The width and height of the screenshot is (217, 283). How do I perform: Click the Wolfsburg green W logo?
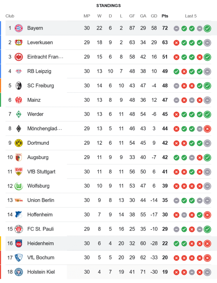click(18, 186)
